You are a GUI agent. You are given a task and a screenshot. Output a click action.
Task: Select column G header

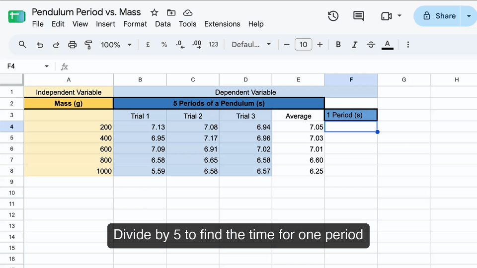[x=403, y=79]
